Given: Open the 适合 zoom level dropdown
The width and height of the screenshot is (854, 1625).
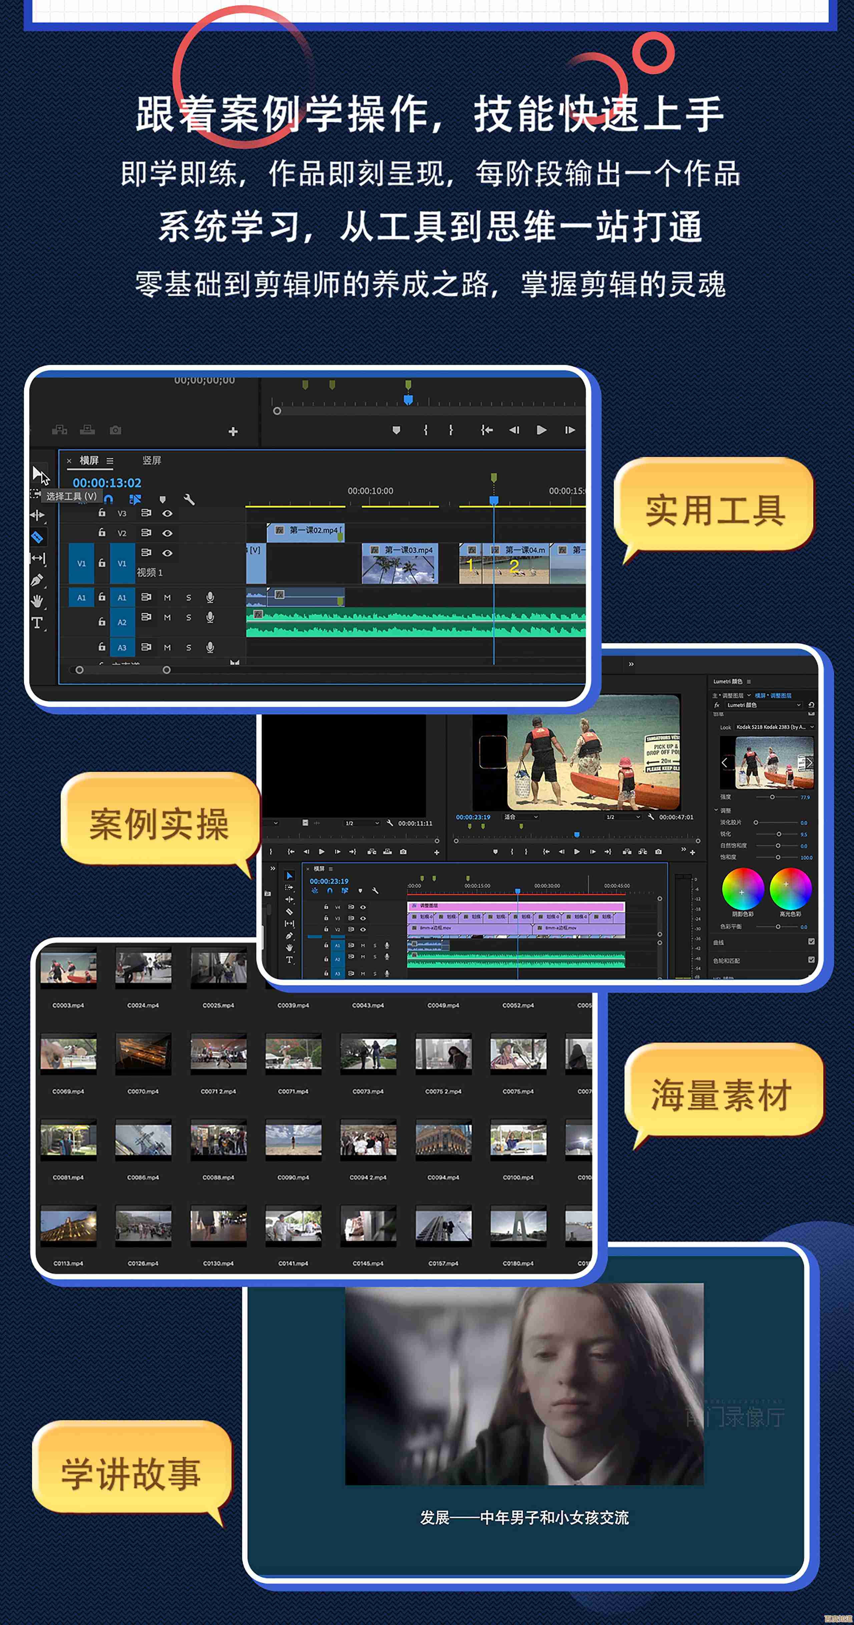Looking at the screenshot, I should pyautogui.click(x=521, y=816).
